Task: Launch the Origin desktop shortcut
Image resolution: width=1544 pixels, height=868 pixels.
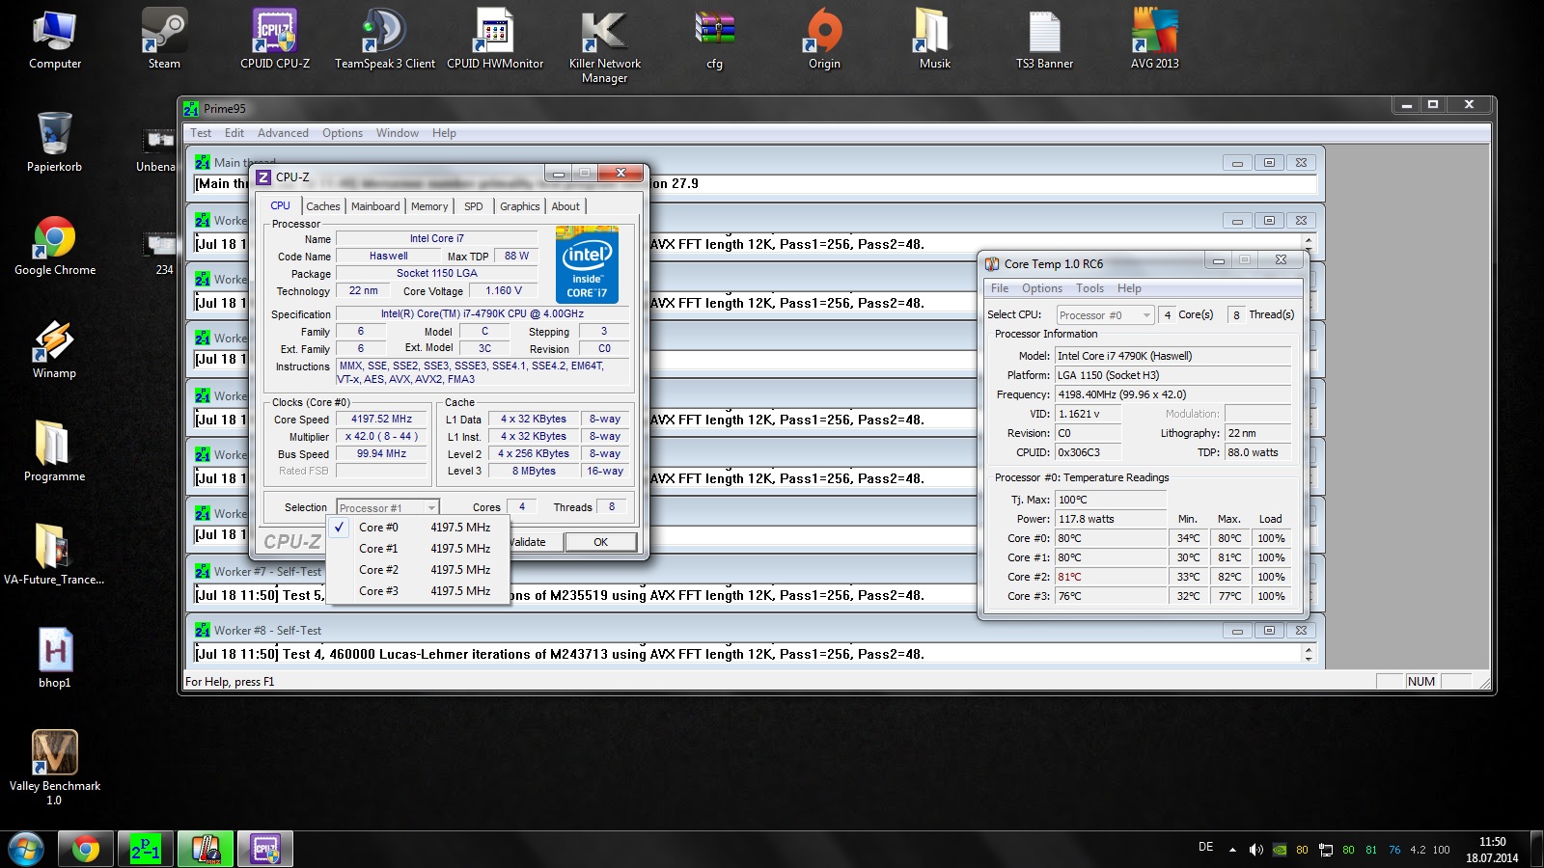Action: 824,41
